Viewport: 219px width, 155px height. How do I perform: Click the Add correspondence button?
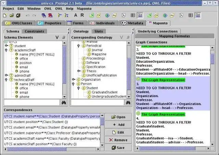click(x=118, y=125)
